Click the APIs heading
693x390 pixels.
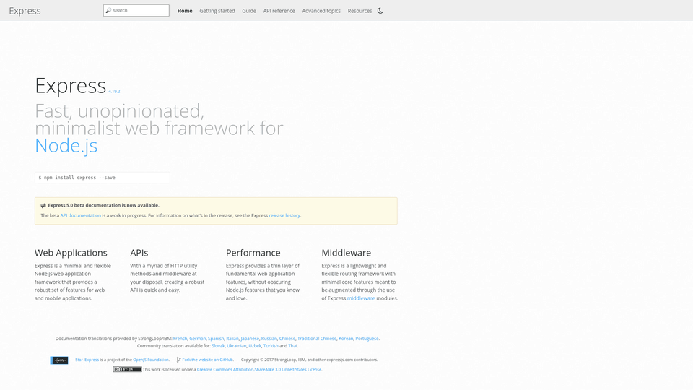[x=139, y=253]
